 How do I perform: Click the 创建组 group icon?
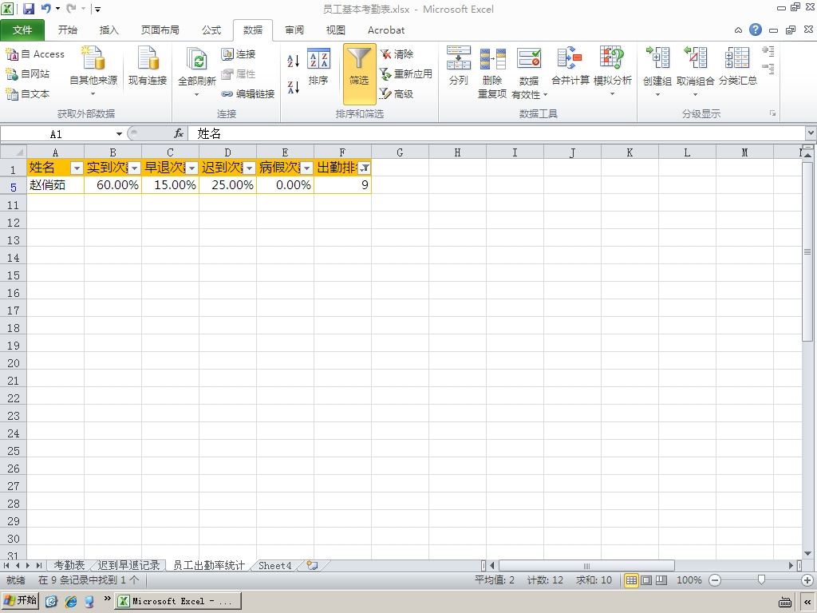tap(657, 58)
